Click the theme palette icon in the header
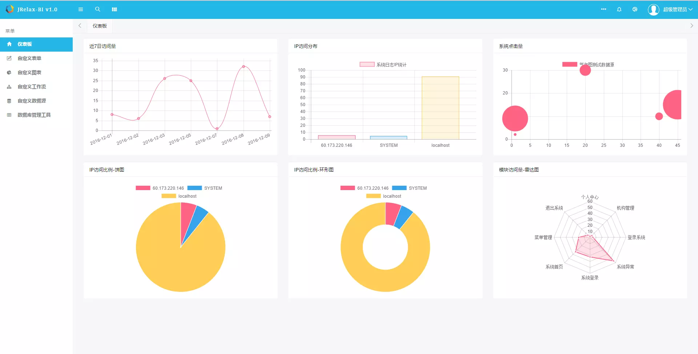 coord(635,9)
